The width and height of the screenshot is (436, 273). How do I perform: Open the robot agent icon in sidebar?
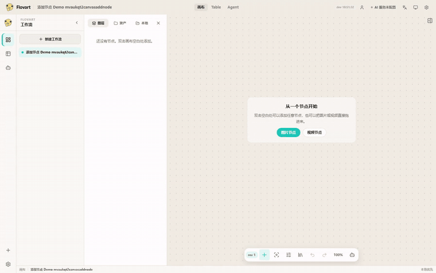tap(8, 68)
